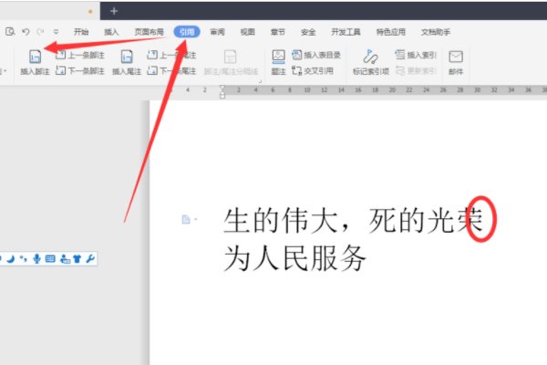547x365 pixels.
Task: Click the IME microphone voice input icon
Action: point(36,259)
